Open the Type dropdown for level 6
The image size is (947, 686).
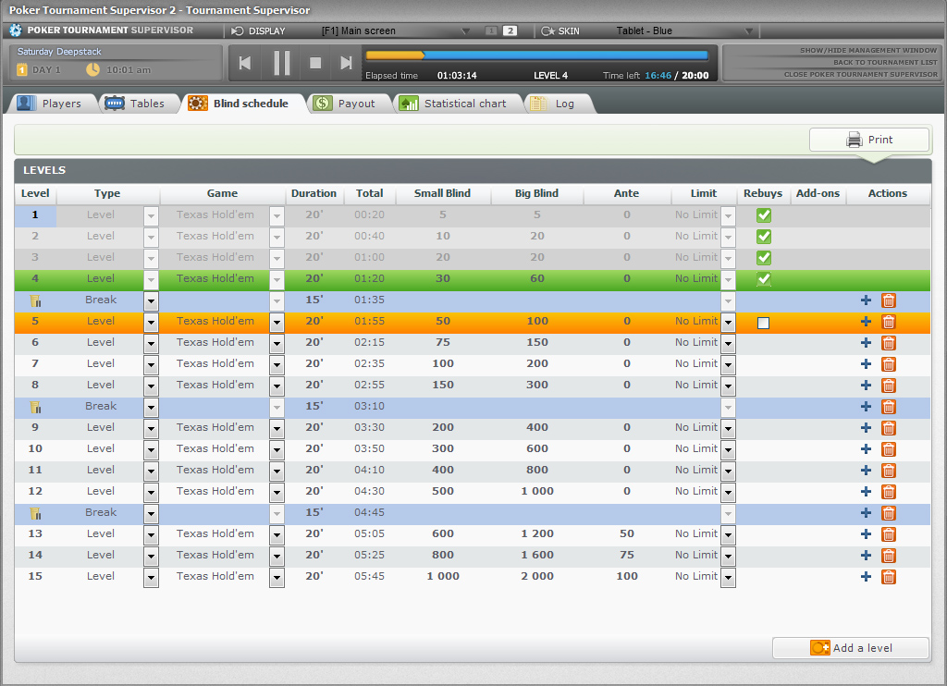(151, 343)
